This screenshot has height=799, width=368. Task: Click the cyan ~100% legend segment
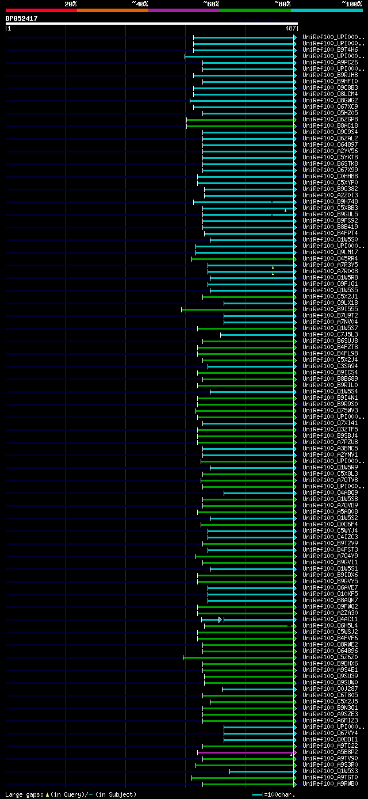(327, 10)
